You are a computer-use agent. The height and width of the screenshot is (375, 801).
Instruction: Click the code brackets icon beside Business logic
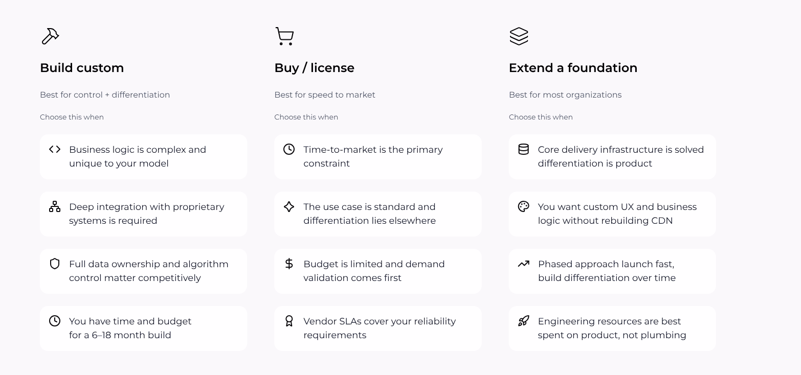(x=55, y=149)
